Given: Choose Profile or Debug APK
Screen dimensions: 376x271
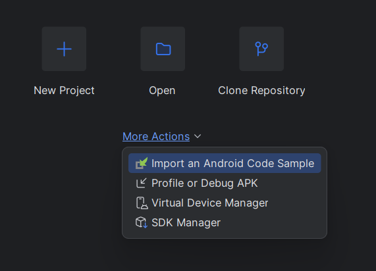Looking at the screenshot, I should (225, 183).
